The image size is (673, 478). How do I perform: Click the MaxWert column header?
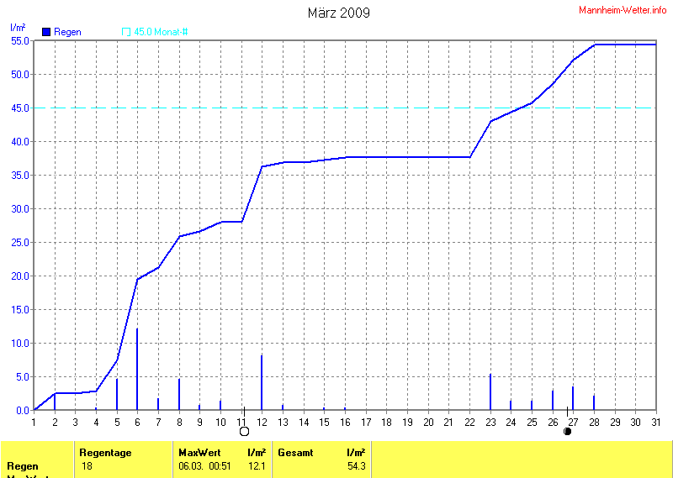click(199, 453)
